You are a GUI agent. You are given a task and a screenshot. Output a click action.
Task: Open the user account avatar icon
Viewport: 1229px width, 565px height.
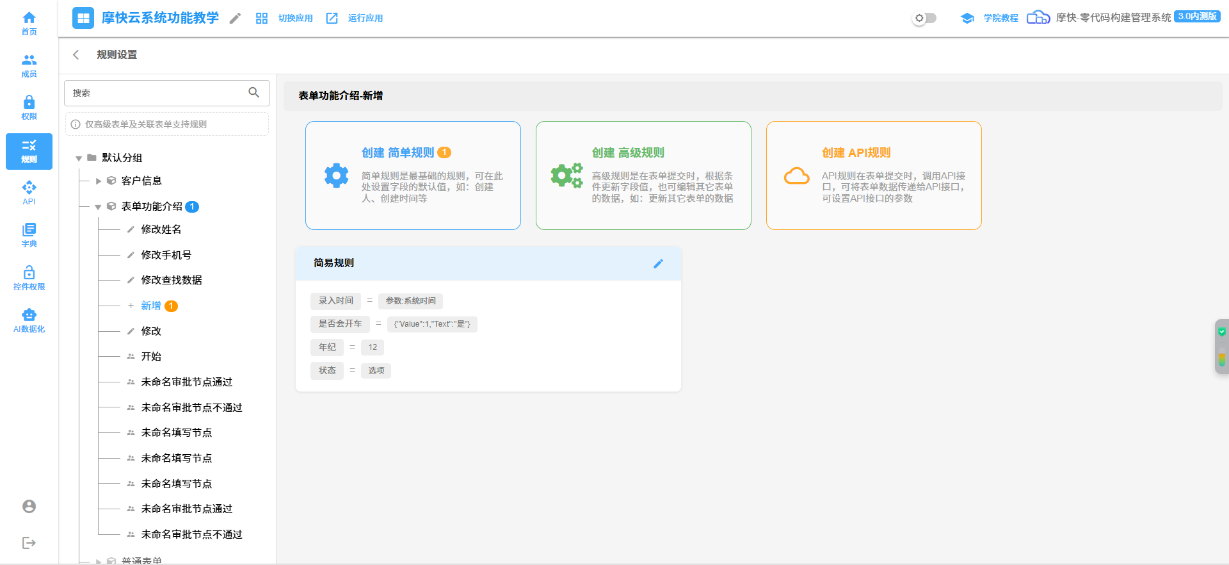pyautogui.click(x=29, y=507)
